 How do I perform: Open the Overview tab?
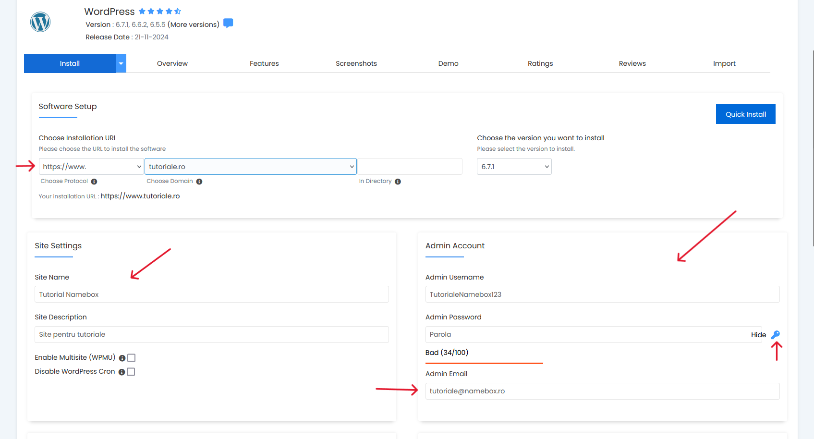[172, 63]
